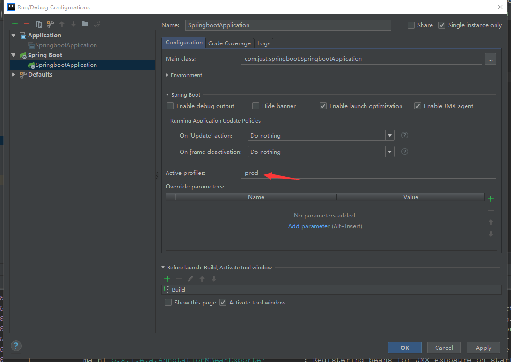Click the Cancel button
Viewport: 511px width, 362px height.
[x=444, y=348]
